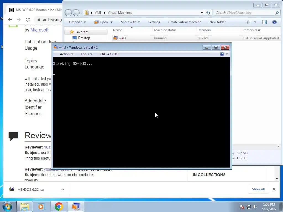Open Windows Media Player from taskbar
The width and height of the screenshot is (283, 212).
(41, 206)
